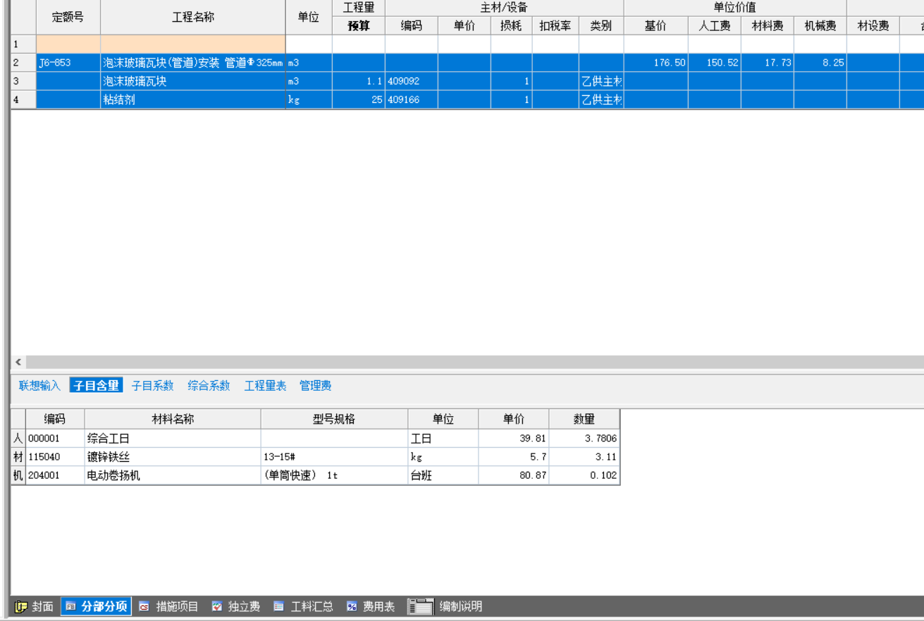
Task: Open the 措施项目 sheet tab
Action: tap(169, 606)
